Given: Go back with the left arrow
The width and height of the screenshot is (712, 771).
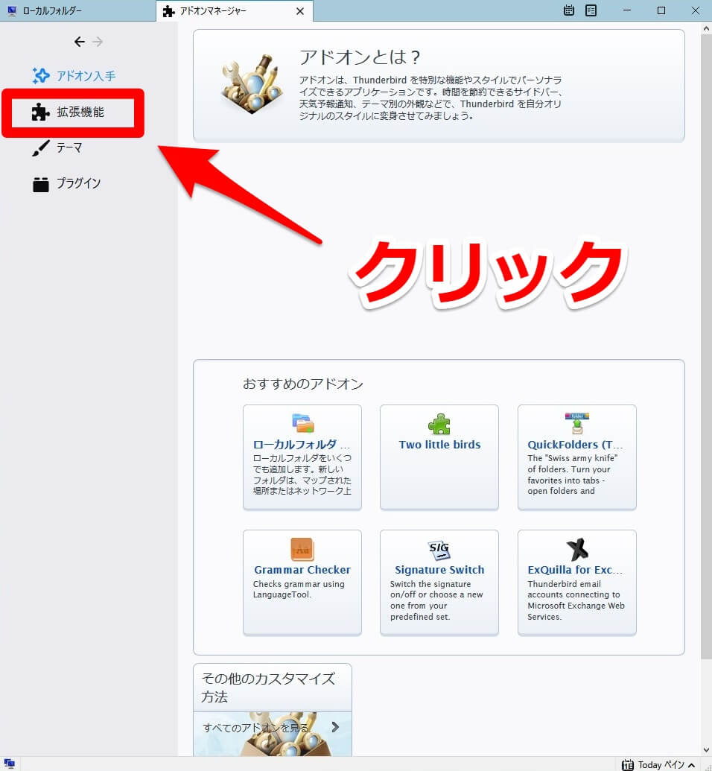Looking at the screenshot, I should coord(79,42).
